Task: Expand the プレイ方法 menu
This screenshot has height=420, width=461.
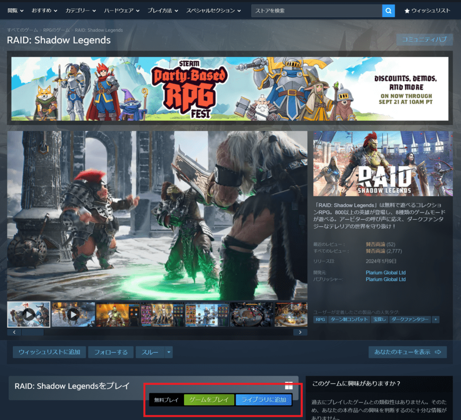Action: point(163,11)
